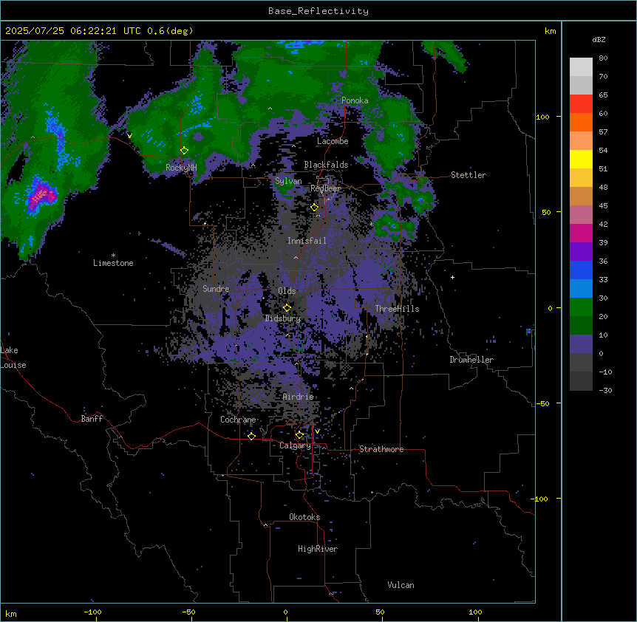Viewport: 637px width, 622px height.
Task: Pick the bright green 30-20 dBZ legend swatch
Action: click(x=581, y=307)
